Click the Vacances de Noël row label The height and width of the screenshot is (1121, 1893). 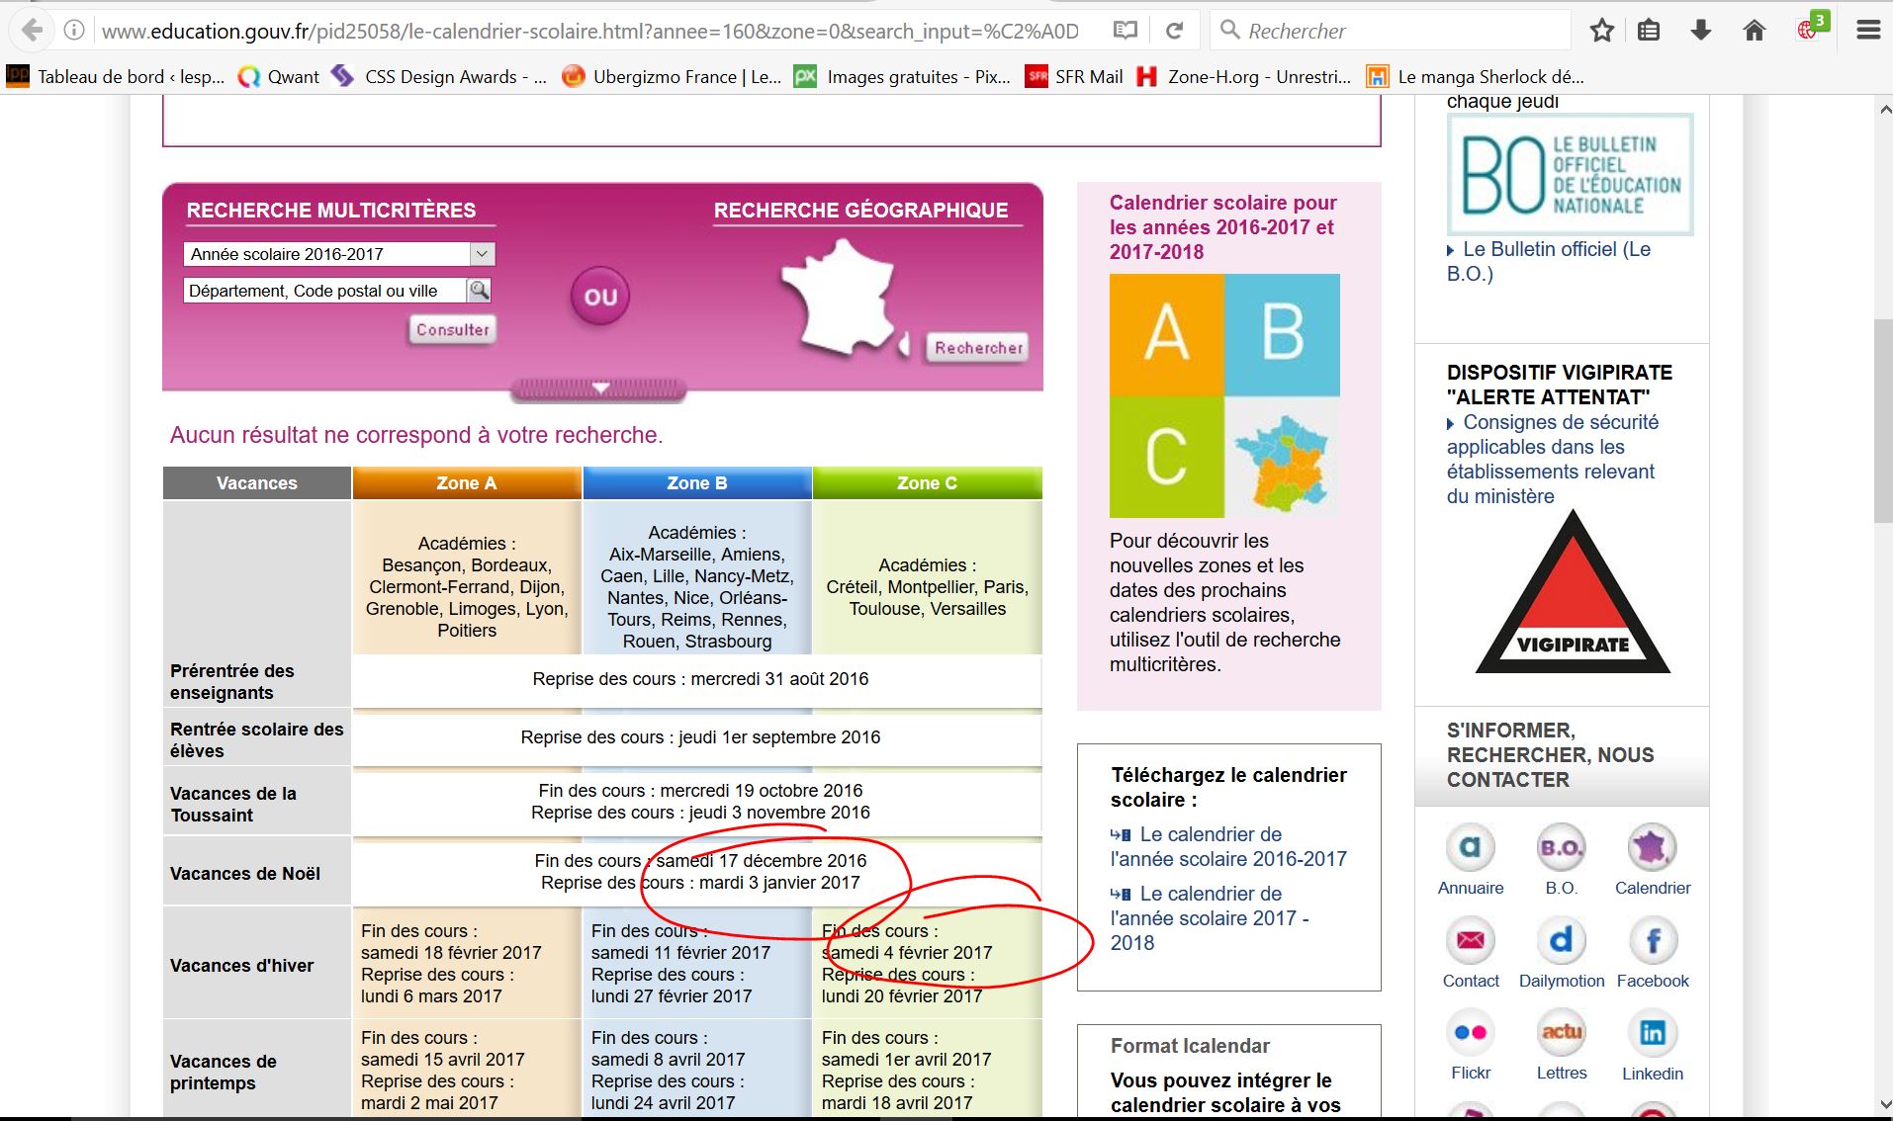(x=245, y=874)
